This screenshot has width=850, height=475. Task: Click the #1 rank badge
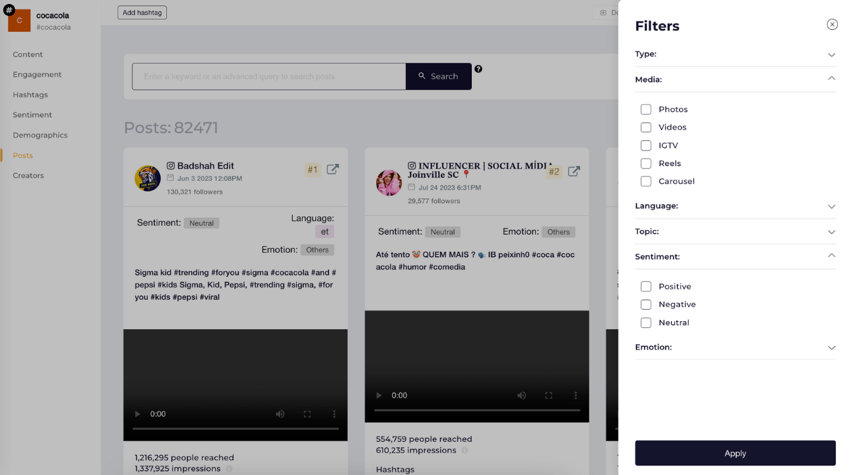(313, 170)
